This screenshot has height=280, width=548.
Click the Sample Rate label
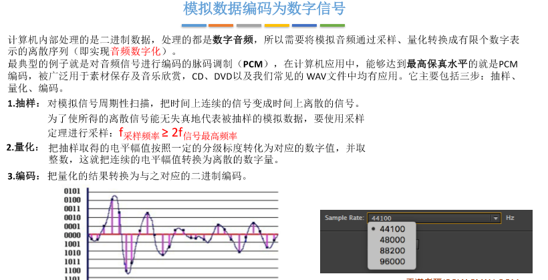[344, 218]
